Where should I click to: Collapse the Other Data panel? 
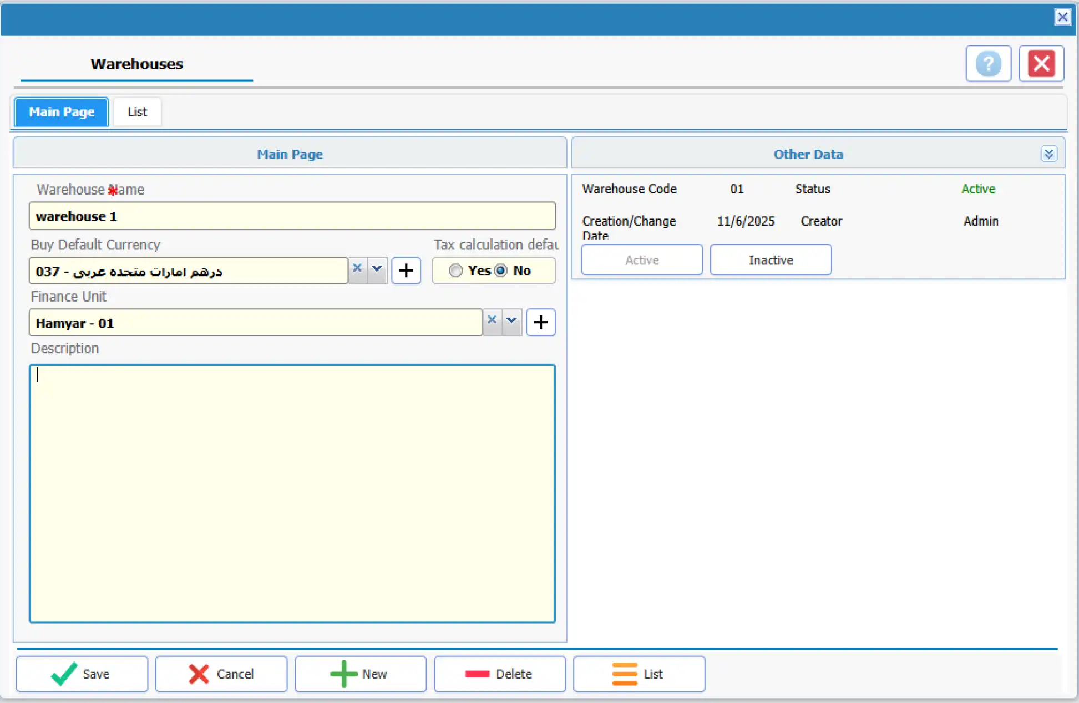(x=1048, y=154)
